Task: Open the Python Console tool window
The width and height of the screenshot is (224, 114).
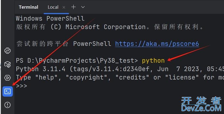Action: [x=8, y=50]
